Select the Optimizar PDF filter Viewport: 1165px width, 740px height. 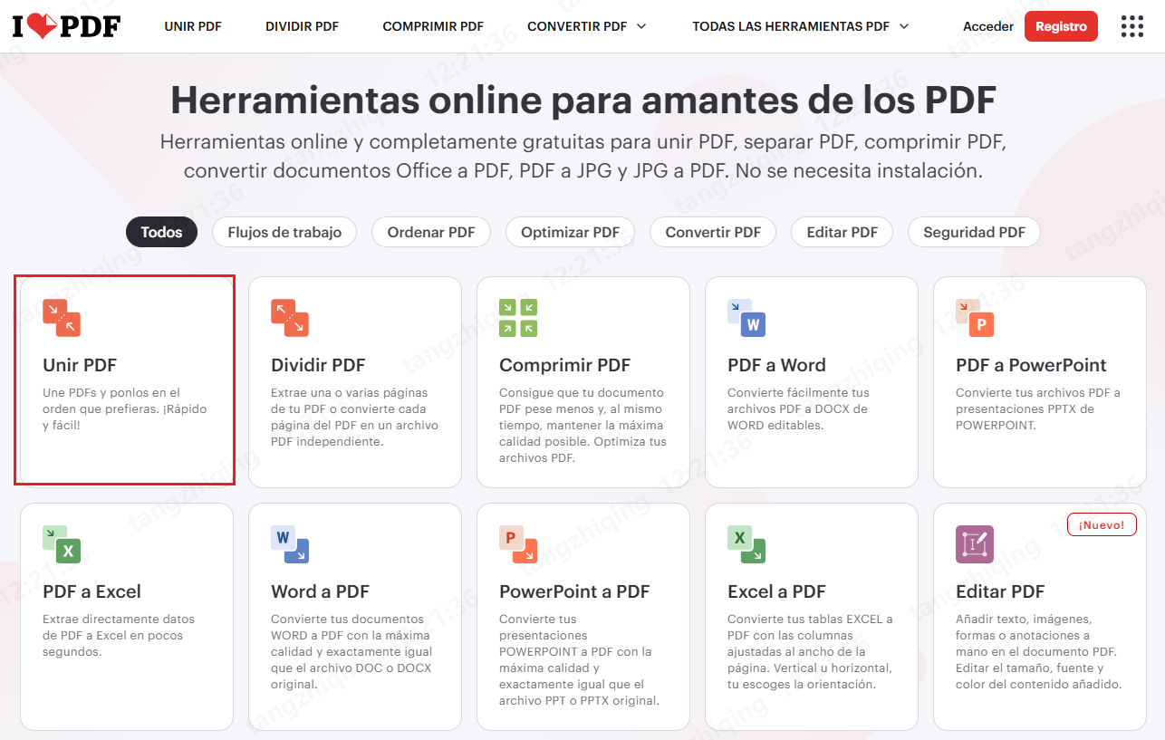[570, 232]
